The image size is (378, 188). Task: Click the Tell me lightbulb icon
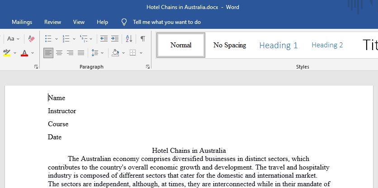(124, 22)
